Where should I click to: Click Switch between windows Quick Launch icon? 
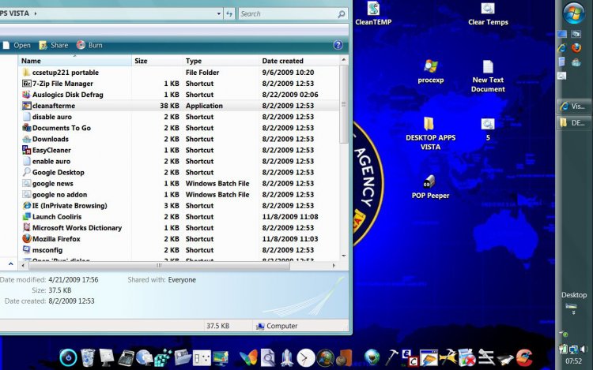pyautogui.click(x=576, y=34)
